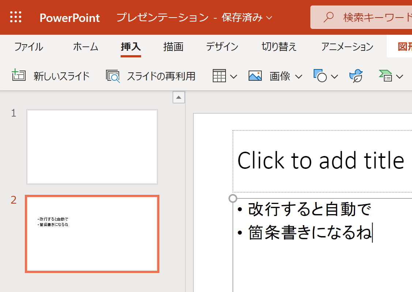Expand the SmartArt dropdown arrow
Image resolution: width=412 pixels, height=292 pixels.
399,77
